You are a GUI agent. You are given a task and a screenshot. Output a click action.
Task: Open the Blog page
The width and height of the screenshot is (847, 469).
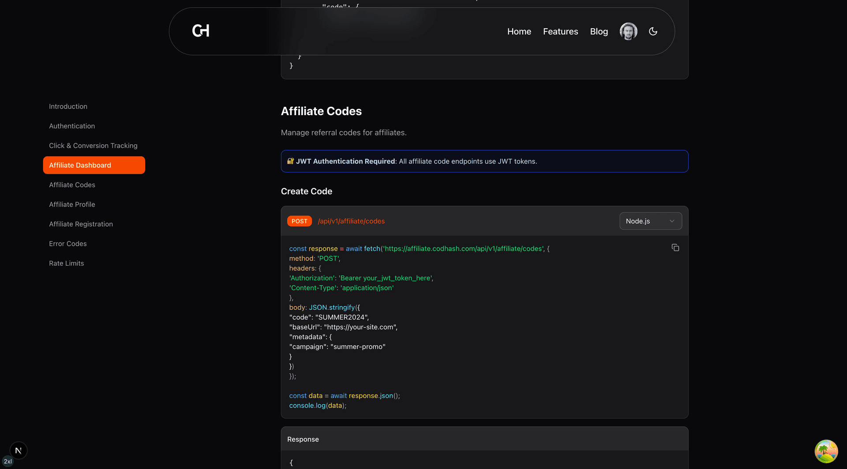(599, 31)
